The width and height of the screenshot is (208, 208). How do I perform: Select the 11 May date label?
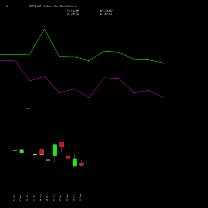[x=74, y=198]
